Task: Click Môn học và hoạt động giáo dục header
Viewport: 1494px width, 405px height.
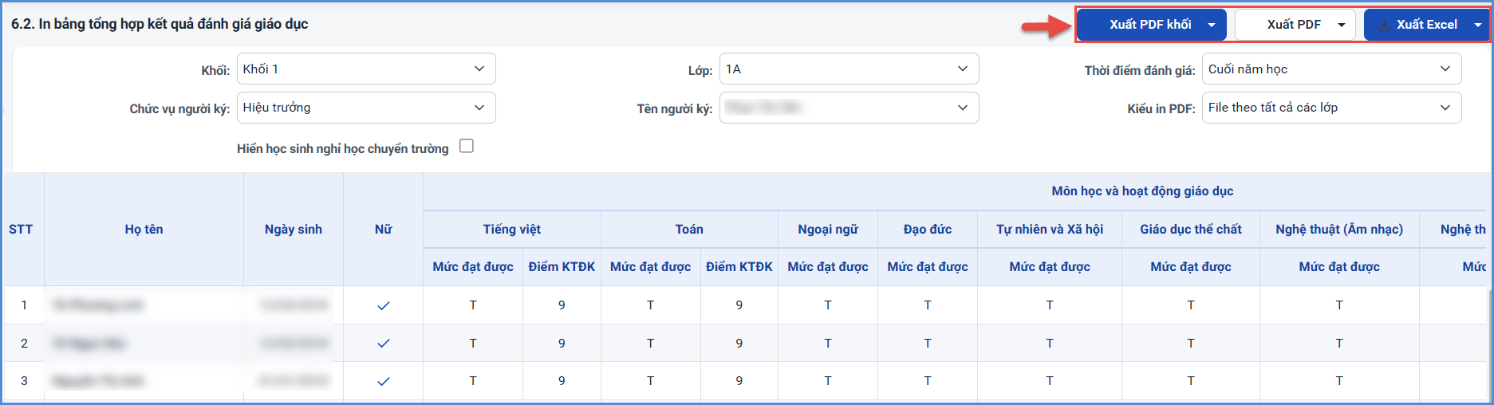Action: 1142,191
